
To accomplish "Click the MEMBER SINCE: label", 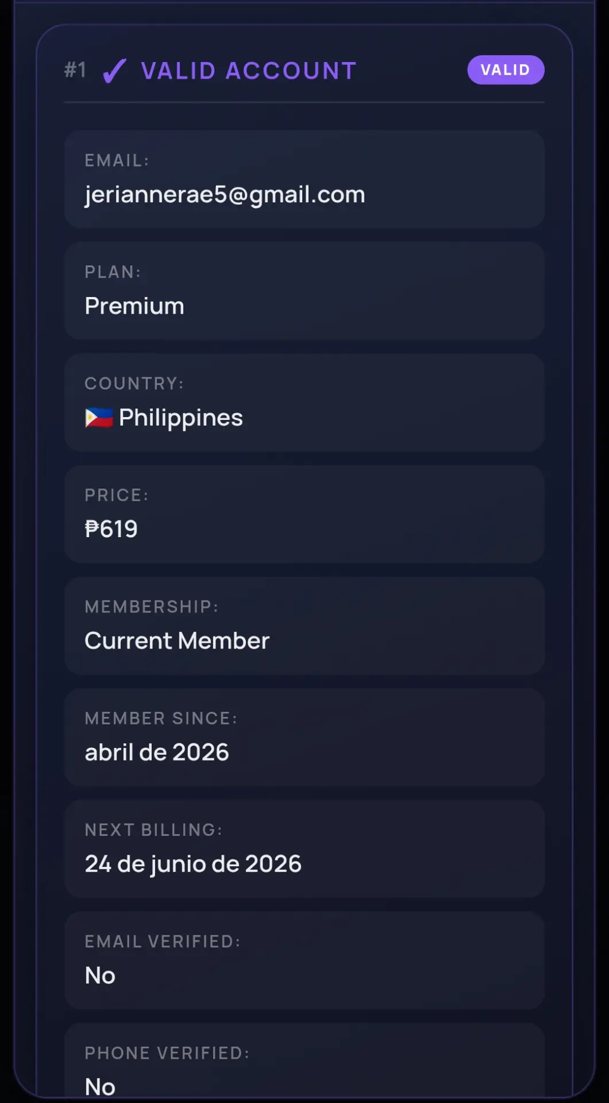I will pos(161,718).
